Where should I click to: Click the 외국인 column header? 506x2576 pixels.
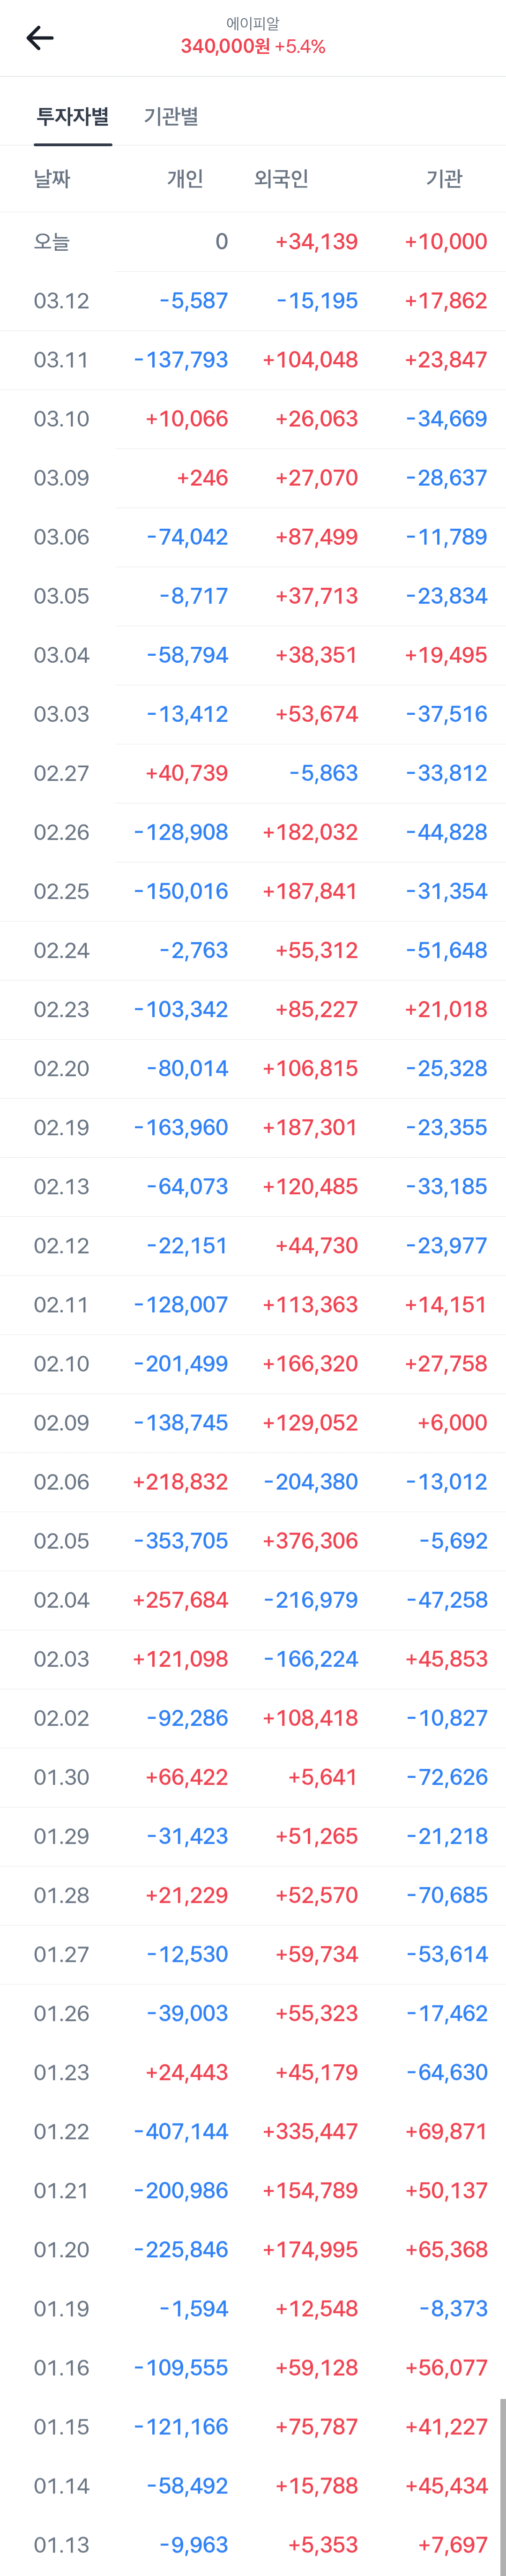tap(281, 179)
